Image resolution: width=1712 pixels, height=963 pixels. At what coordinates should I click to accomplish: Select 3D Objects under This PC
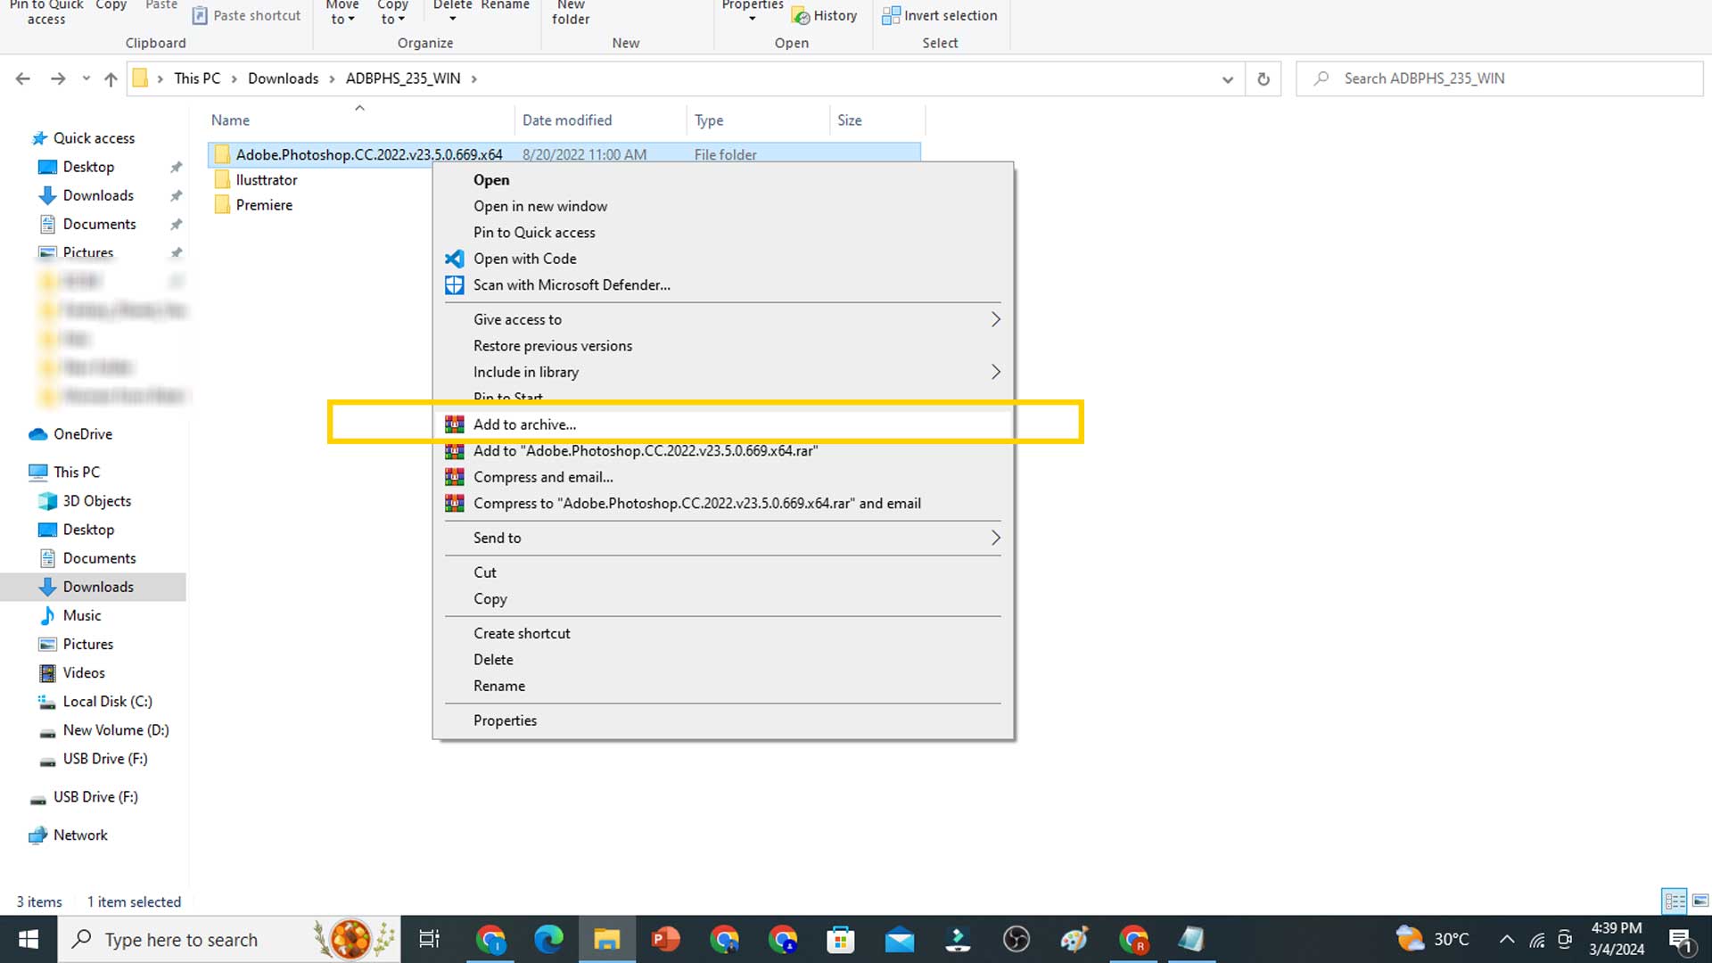coord(97,501)
